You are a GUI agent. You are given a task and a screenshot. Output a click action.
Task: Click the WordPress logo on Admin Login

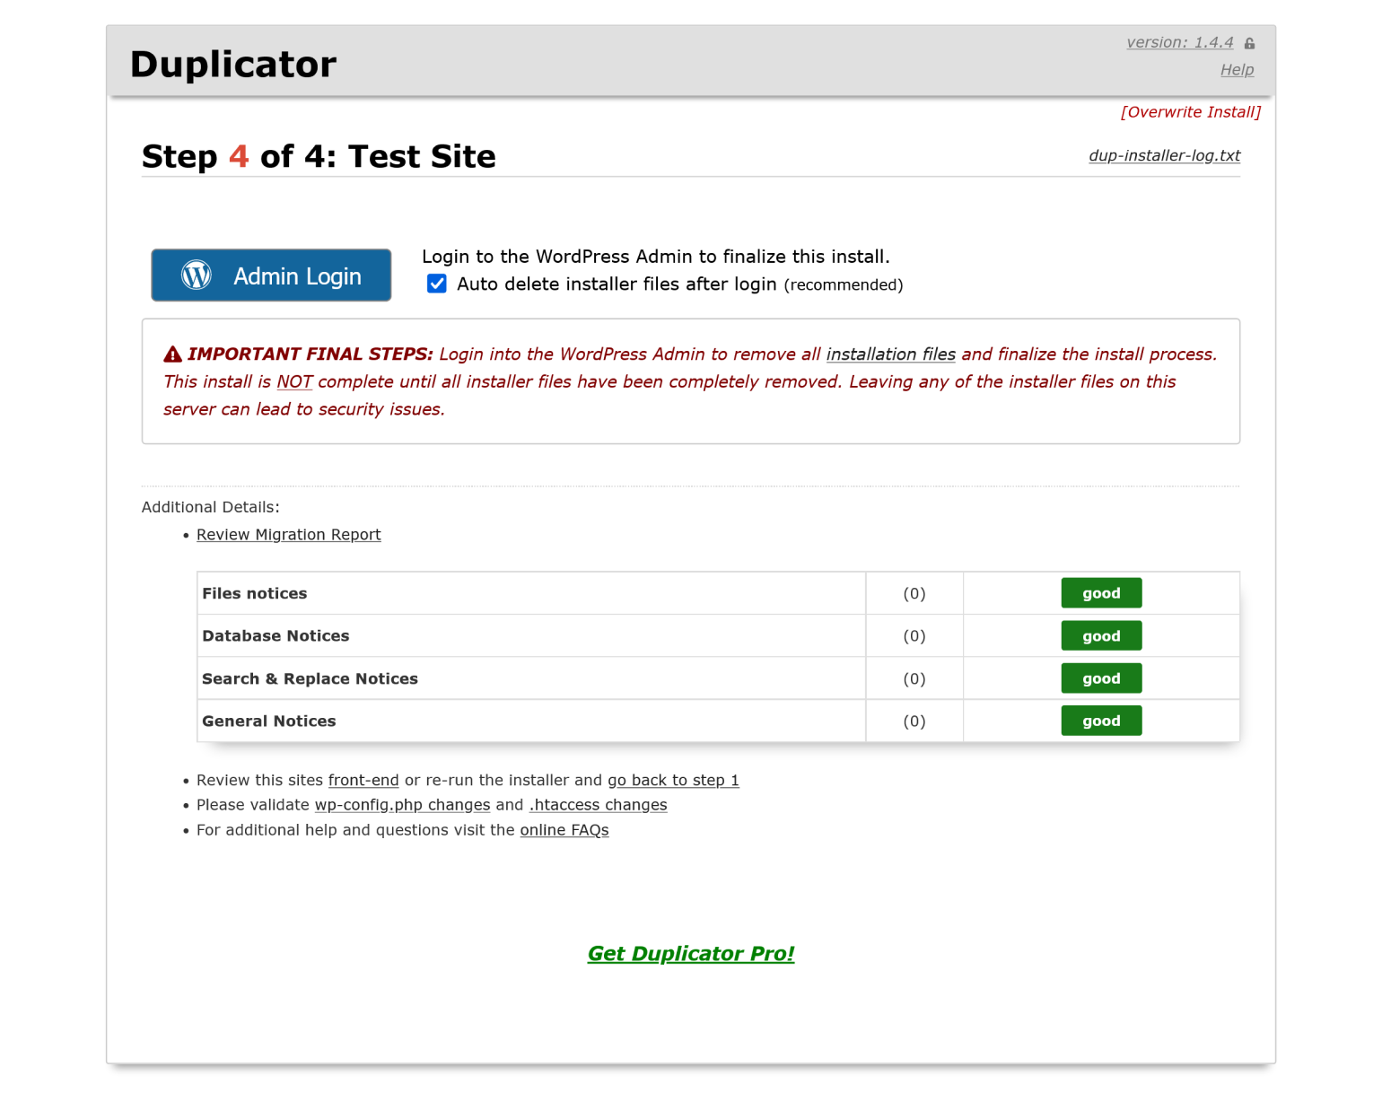197,275
